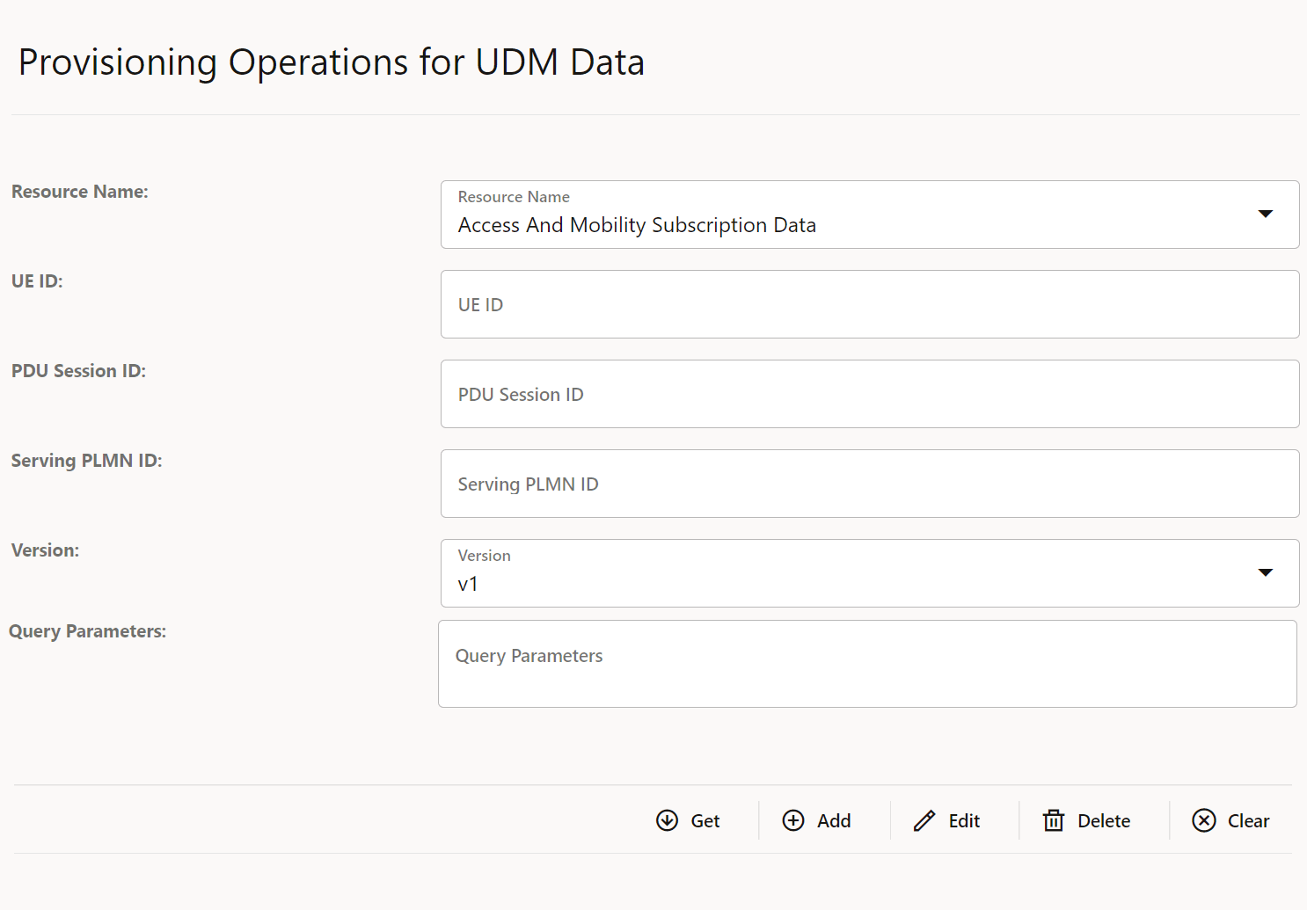Click inside the UE ID input field
Viewport: 1307px width, 910px height.
coord(869,304)
